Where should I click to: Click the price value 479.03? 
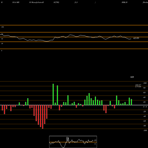click(138, 86)
